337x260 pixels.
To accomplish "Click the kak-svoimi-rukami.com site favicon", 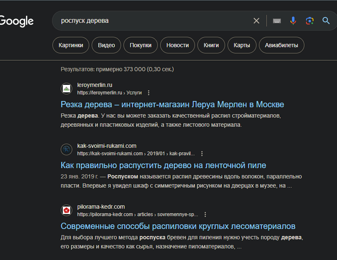I will [x=66, y=150].
